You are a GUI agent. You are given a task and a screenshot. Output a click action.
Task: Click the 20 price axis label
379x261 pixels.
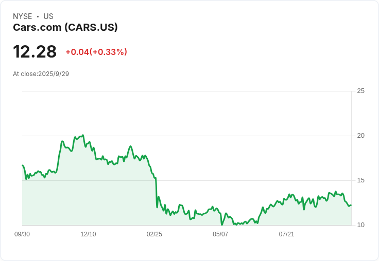tap(360, 136)
